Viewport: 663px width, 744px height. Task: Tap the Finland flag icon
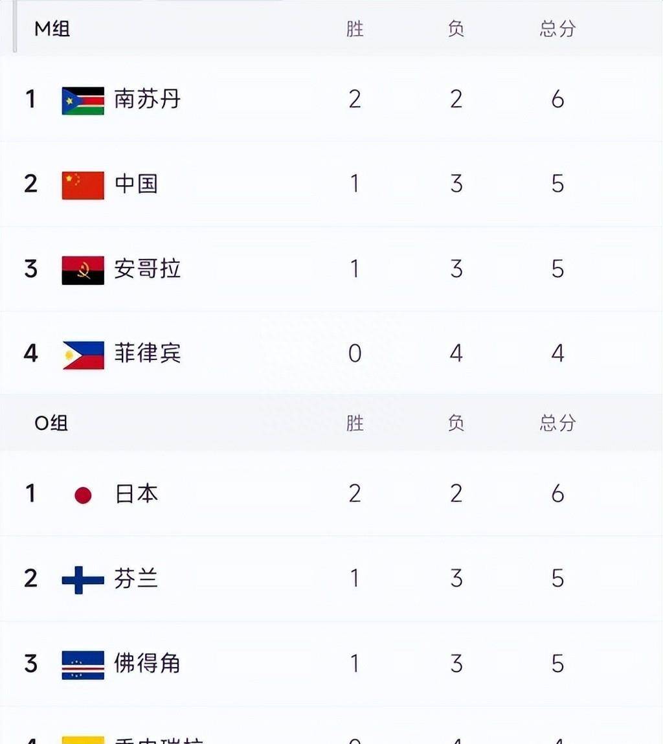pyautogui.click(x=83, y=580)
